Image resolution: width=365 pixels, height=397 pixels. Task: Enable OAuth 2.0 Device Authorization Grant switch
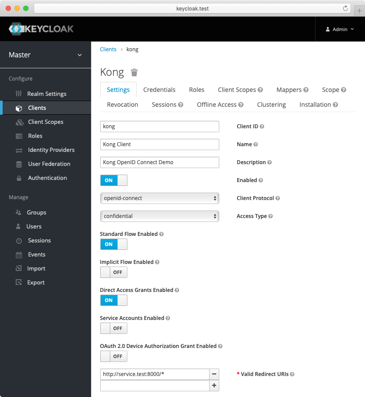114,356
